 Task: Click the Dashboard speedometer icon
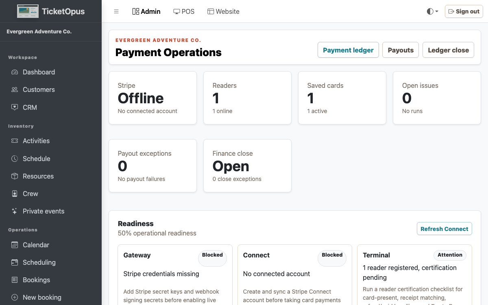point(15,72)
